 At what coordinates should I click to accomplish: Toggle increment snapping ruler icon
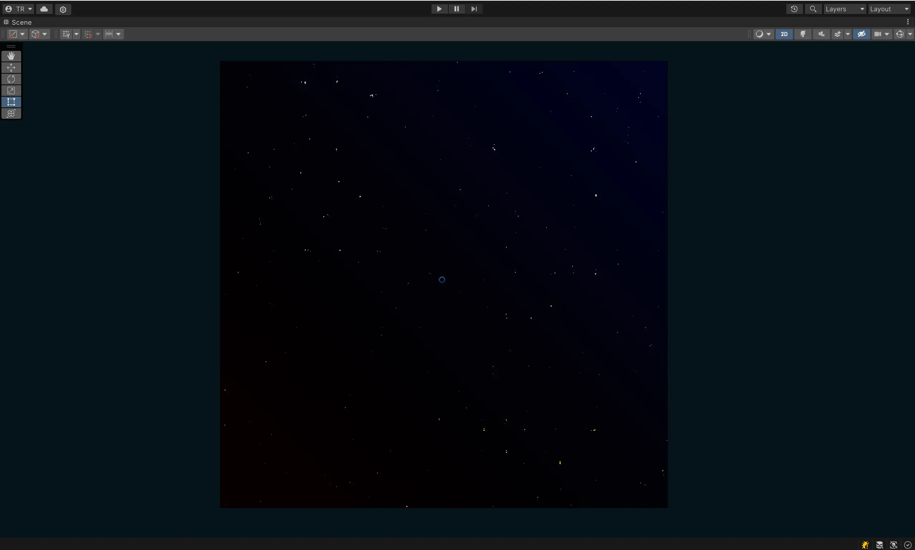109,34
